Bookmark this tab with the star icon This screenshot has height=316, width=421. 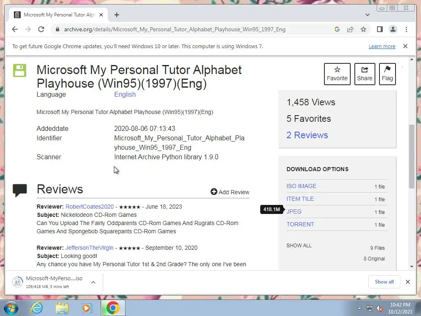pos(363,29)
